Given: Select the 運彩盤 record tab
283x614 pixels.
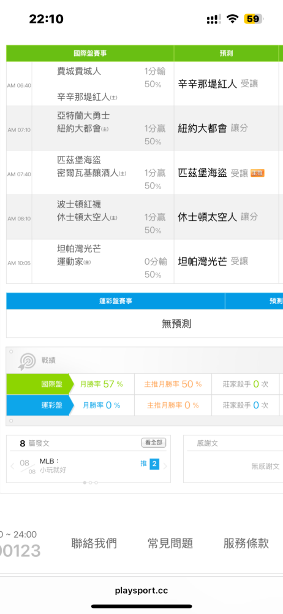Looking at the screenshot, I should click(40, 405).
